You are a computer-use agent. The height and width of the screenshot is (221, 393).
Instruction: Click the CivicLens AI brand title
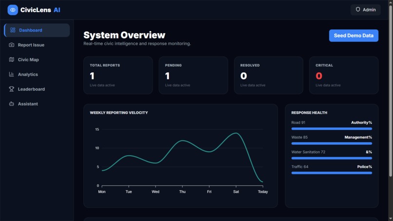coord(40,10)
